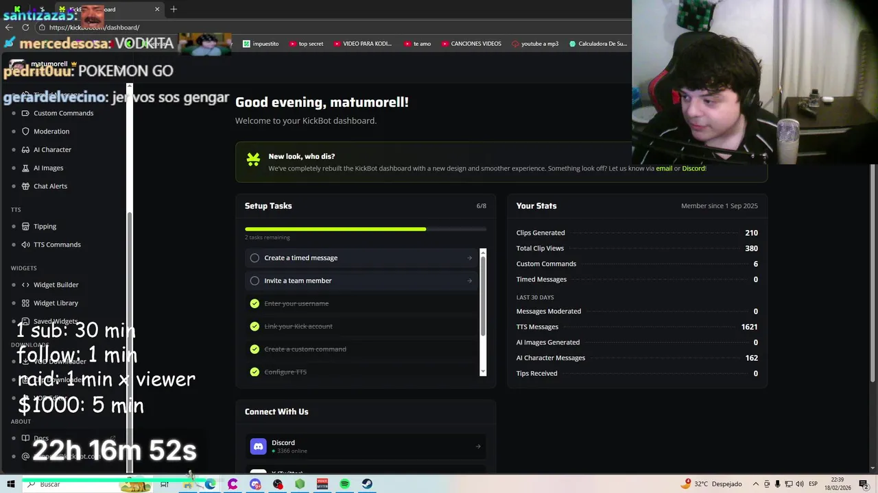Open Task View on the taskbar

point(165,484)
